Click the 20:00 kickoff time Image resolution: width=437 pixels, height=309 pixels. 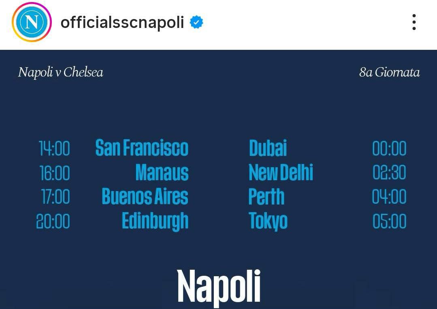tap(53, 222)
